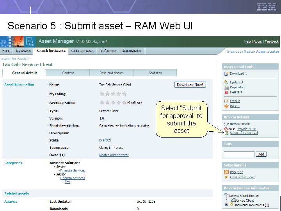281x211 pixels.
Task: Click the Submit for approval link
Action: (244, 133)
